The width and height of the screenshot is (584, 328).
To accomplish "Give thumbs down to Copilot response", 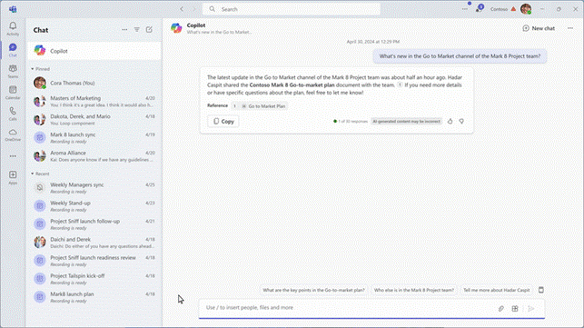I will point(461,121).
